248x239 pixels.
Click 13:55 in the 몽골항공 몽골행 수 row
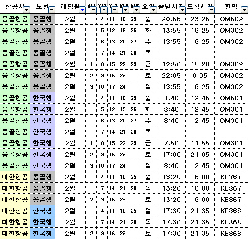tap(171, 42)
